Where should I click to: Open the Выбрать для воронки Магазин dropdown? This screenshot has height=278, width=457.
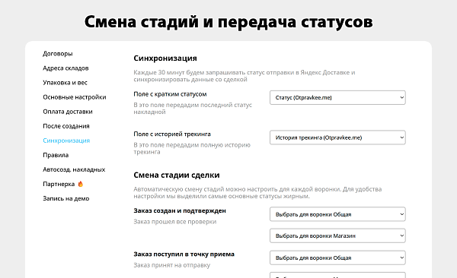click(337, 235)
